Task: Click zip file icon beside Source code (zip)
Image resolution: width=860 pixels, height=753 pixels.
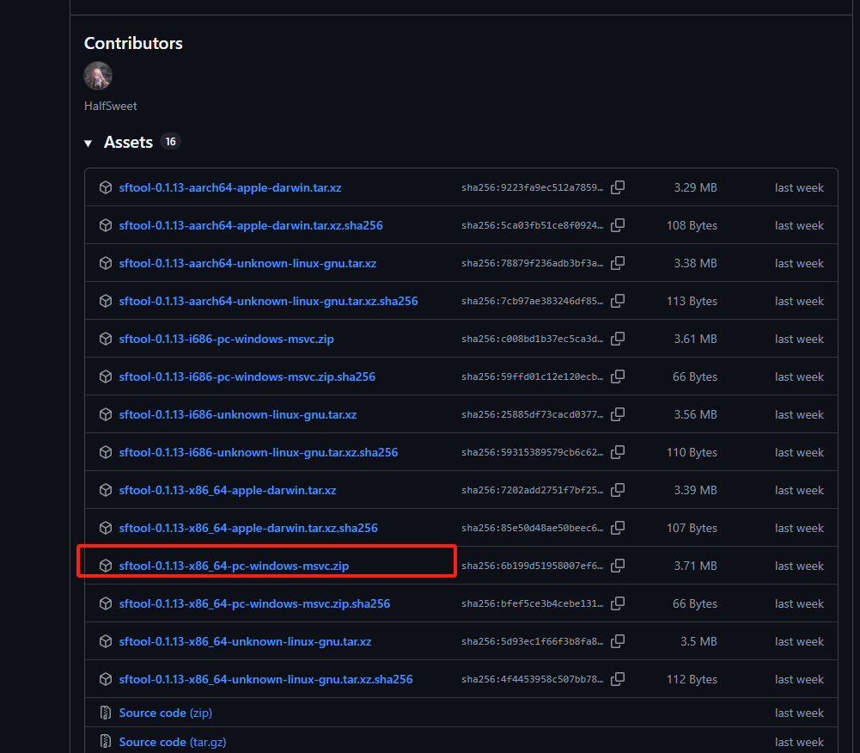Action: pos(106,713)
